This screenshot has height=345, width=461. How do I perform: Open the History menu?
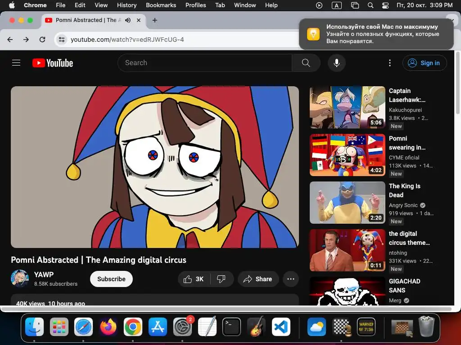click(x=127, y=5)
